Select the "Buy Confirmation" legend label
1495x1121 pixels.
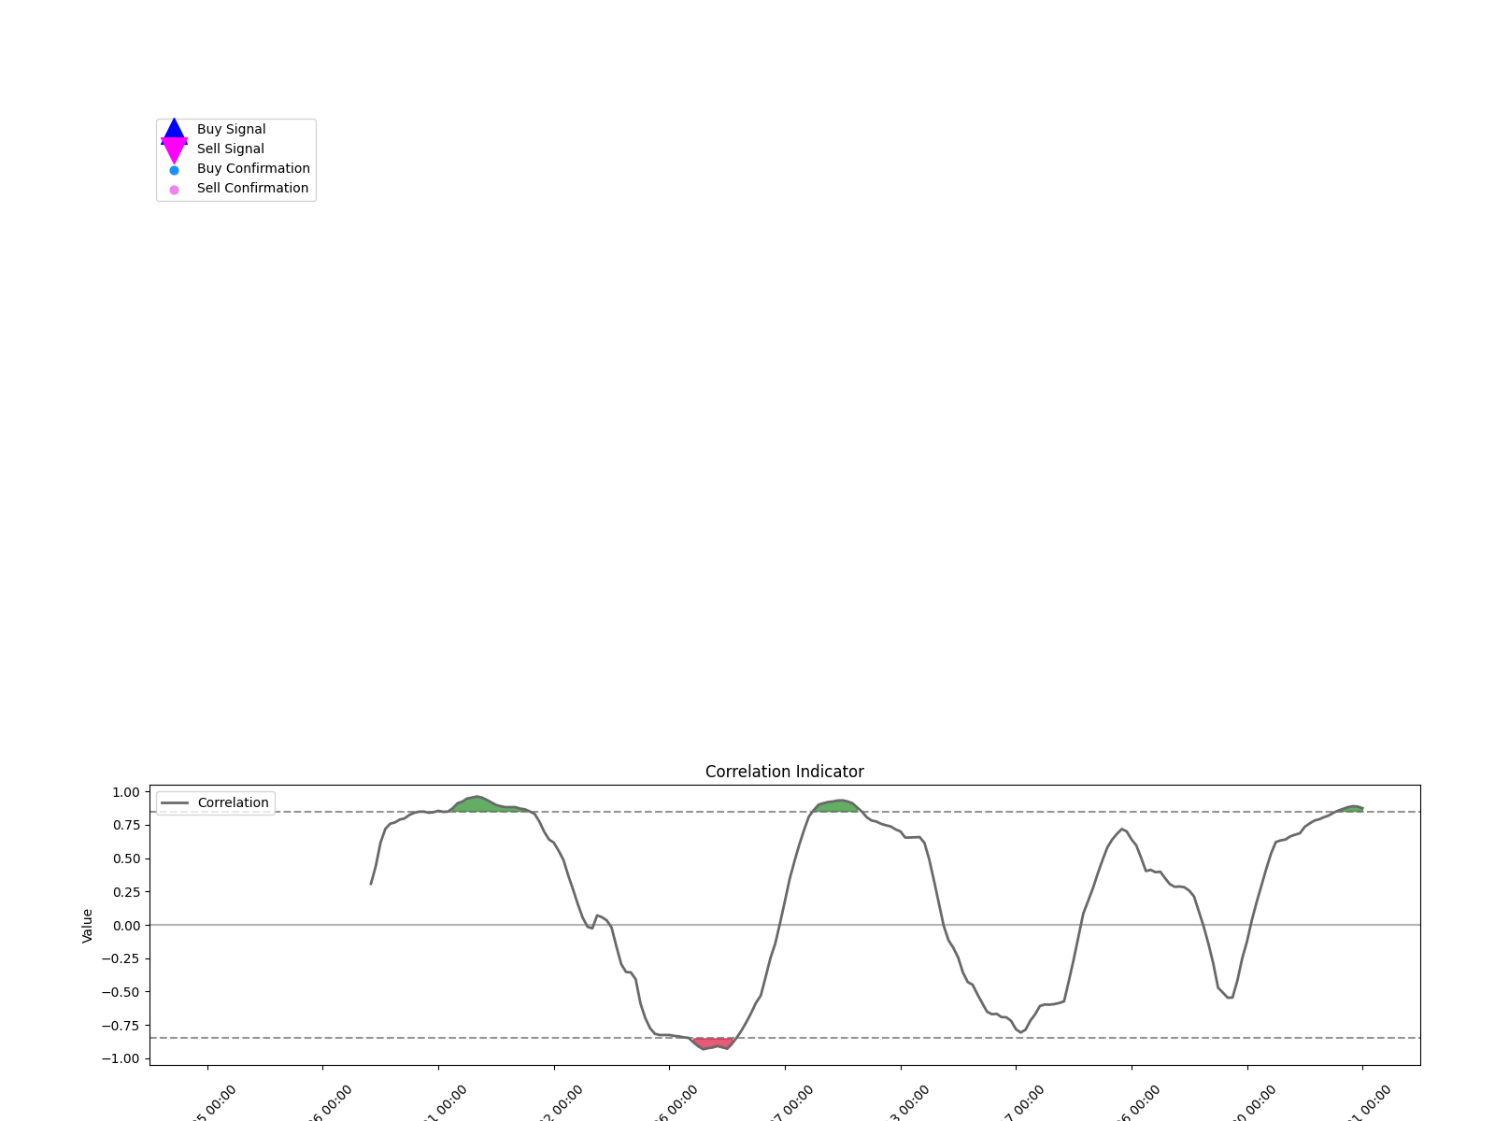point(253,169)
